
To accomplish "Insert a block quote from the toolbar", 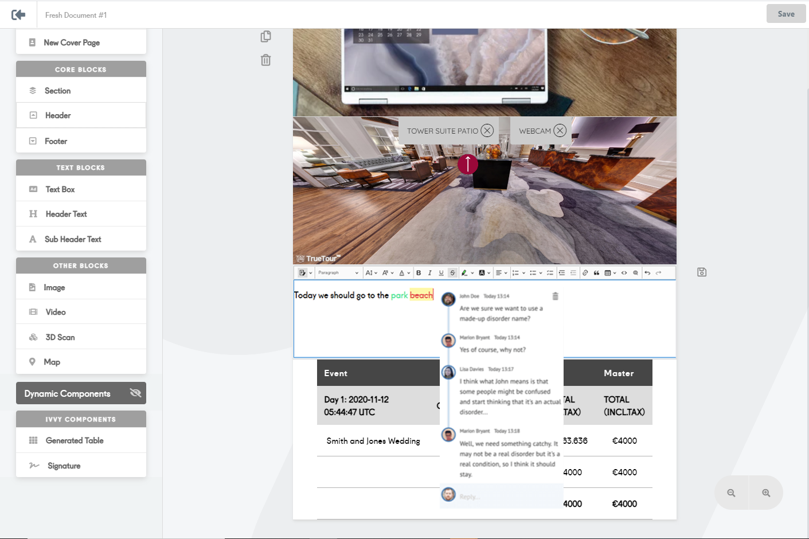I will point(596,273).
